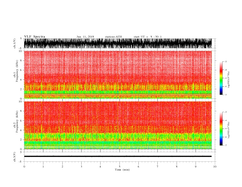
Task: Click time axis tick label "1"
Action: [x=43, y=167]
